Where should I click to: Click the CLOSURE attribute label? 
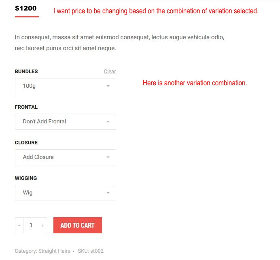click(26, 143)
